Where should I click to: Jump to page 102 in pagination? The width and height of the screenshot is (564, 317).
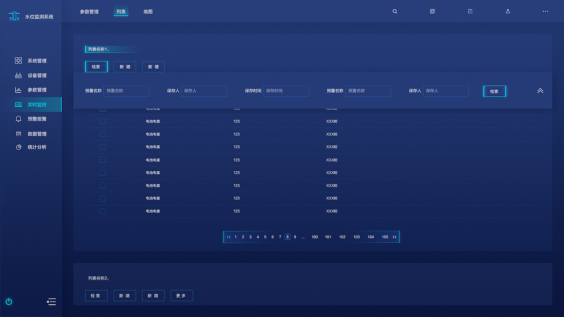click(342, 237)
